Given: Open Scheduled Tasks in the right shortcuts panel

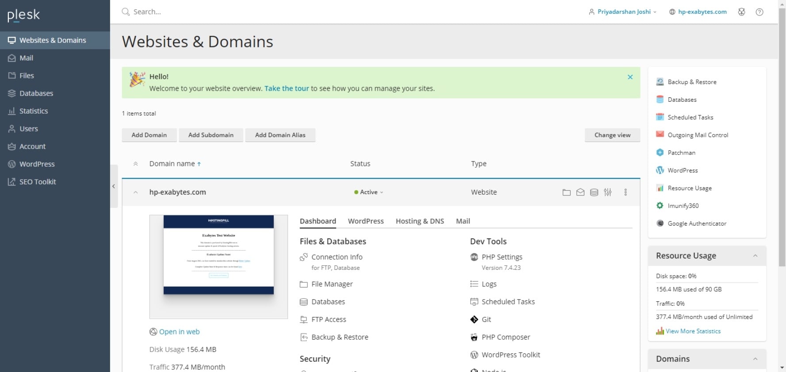Looking at the screenshot, I should click(685, 117).
